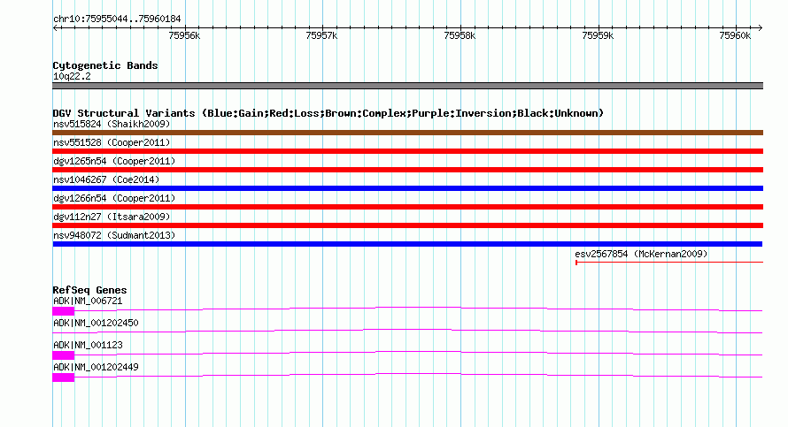Click the 75956k ruler tick label
The image size is (788, 427).
click(x=184, y=35)
